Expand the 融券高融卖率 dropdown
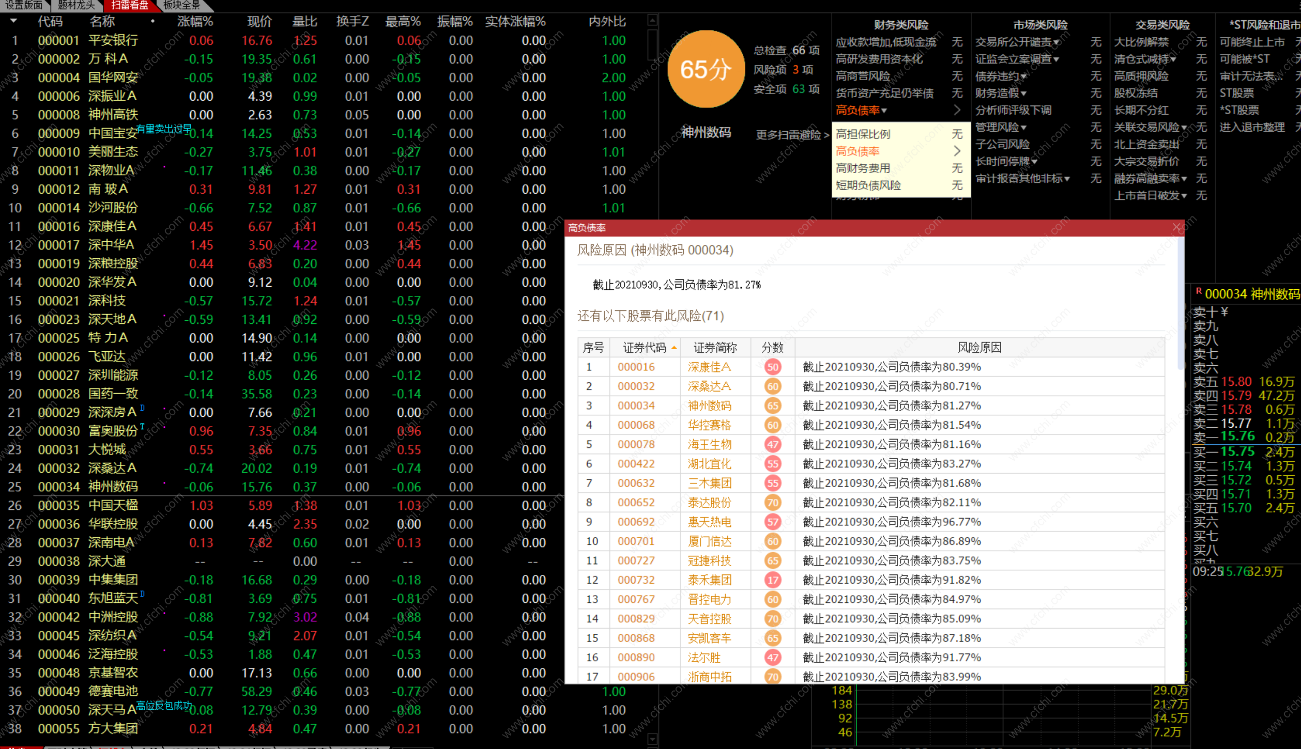 (1184, 179)
